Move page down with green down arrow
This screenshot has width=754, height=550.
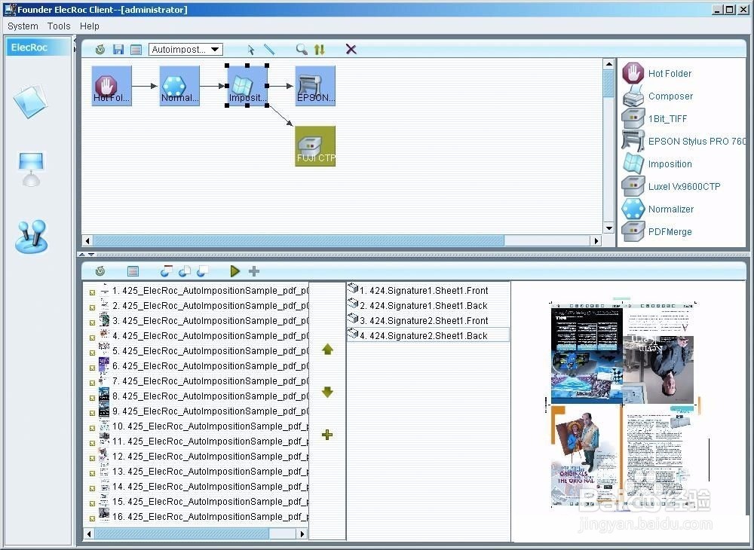327,392
